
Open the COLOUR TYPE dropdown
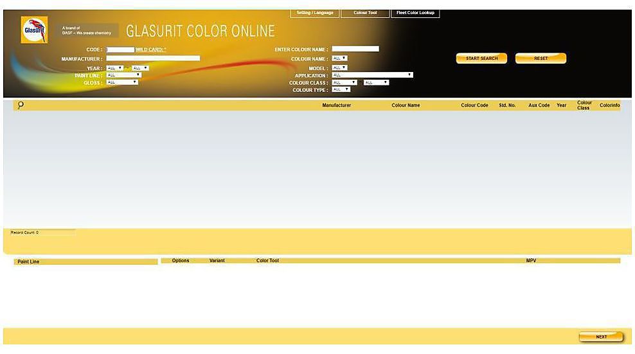341,89
